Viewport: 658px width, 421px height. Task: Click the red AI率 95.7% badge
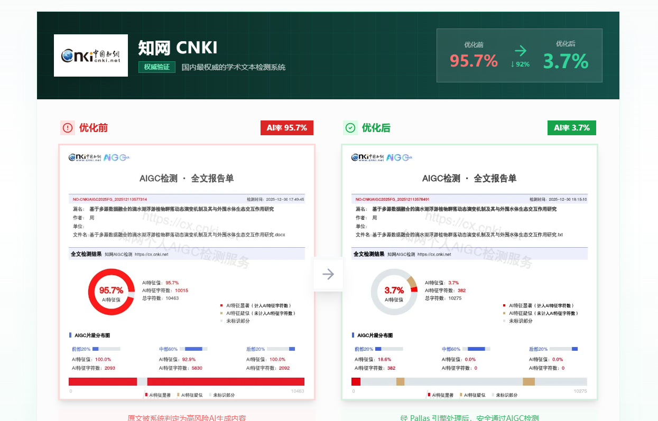pyautogui.click(x=287, y=128)
